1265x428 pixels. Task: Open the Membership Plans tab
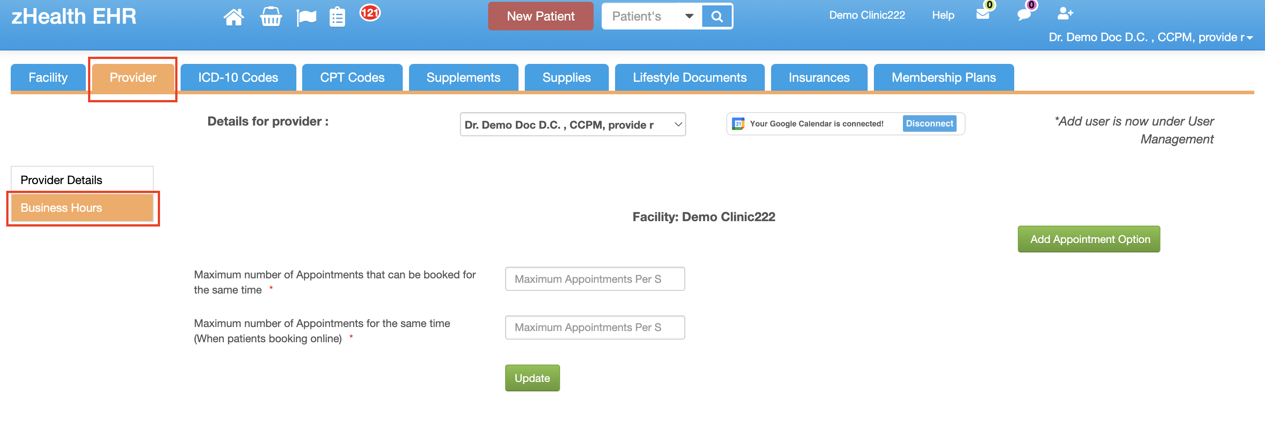(943, 78)
